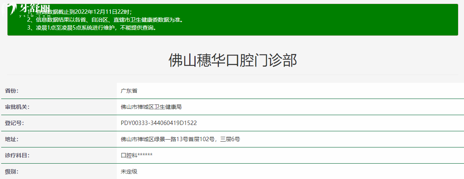Click the 登记号 label

coord(14,123)
